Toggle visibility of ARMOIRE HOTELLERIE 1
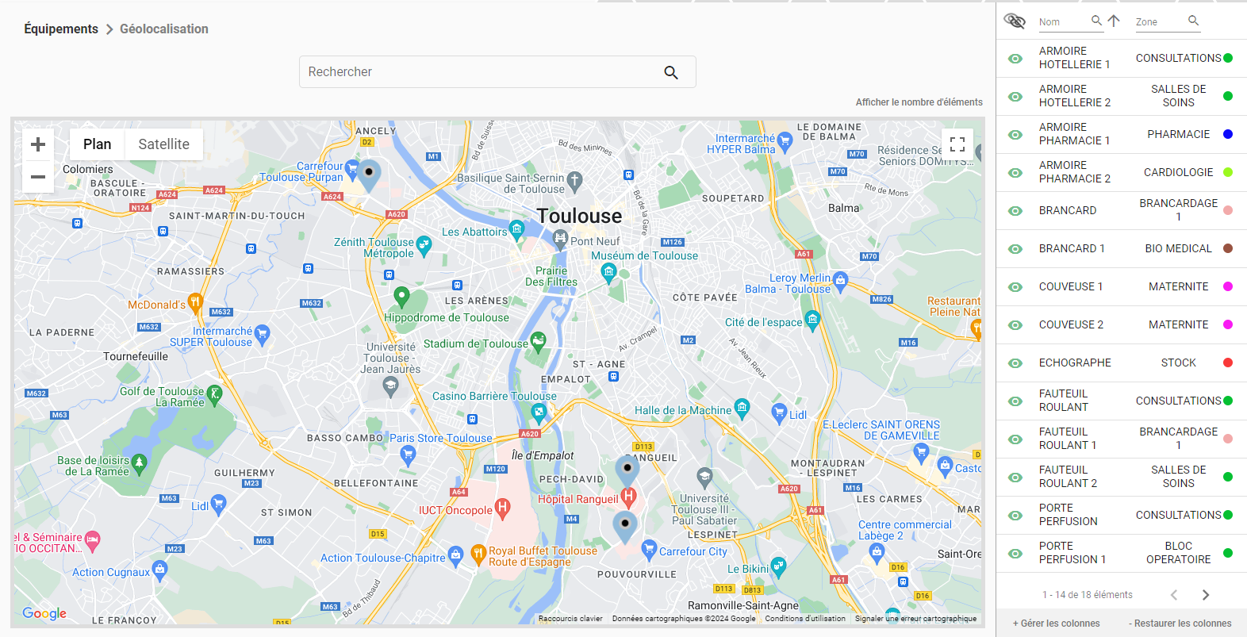Image resolution: width=1247 pixels, height=637 pixels. coord(1015,59)
